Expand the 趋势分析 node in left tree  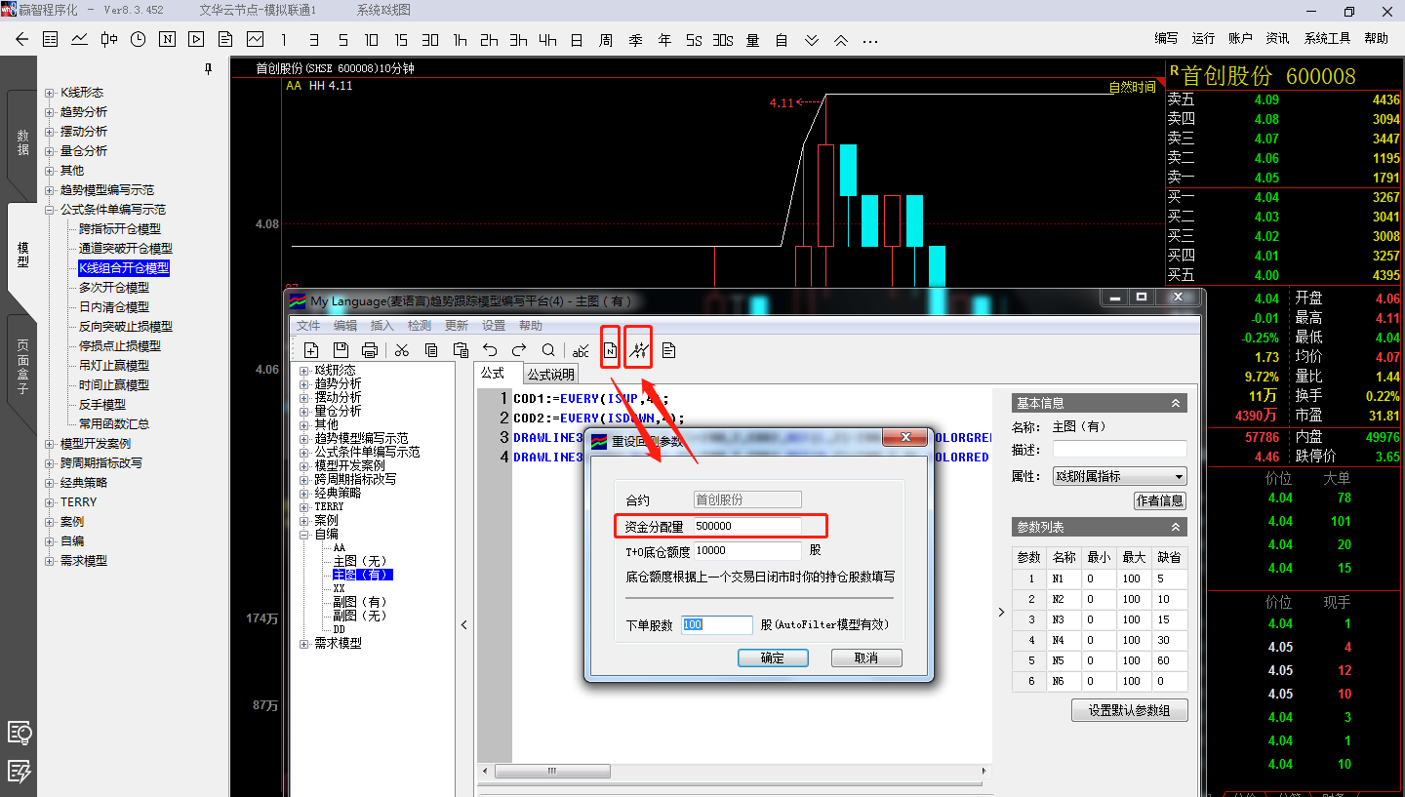click(x=50, y=112)
